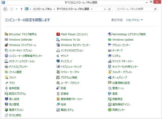Image resolution: width=162 pixels, height=119 pixels.
Task: Open the 表示方法 小さいアイコン dropdown
Action: pos(134,20)
